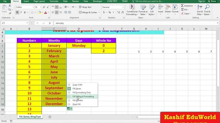220x123 pixels.
Task: Click the Share button
Action: pos(212,1)
